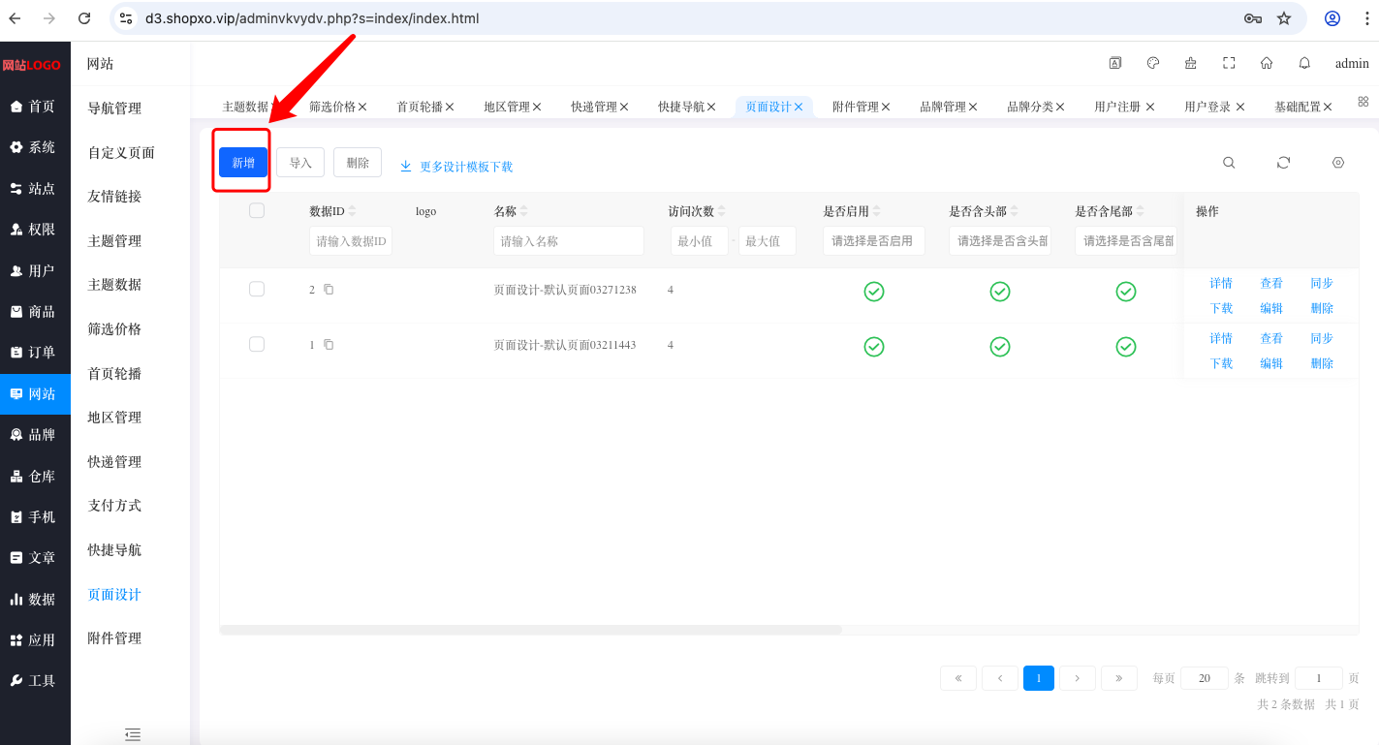Check the row checkbox for ID 1
This screenshot has height=745, width=1379.
[x=257, y=344]
